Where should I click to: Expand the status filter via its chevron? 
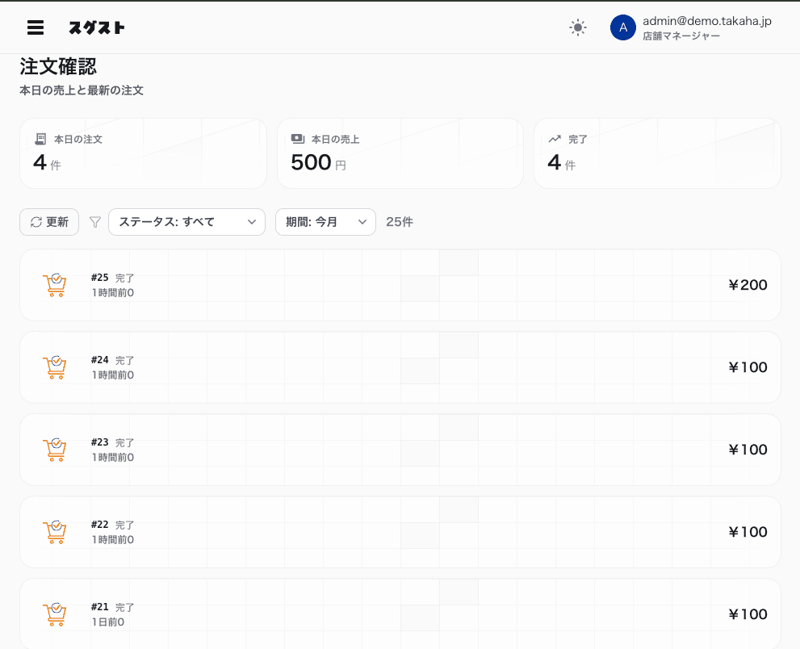(252, 221)
